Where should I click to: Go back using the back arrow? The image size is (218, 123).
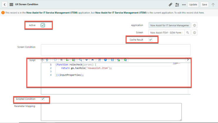click(x=4, y=4)
